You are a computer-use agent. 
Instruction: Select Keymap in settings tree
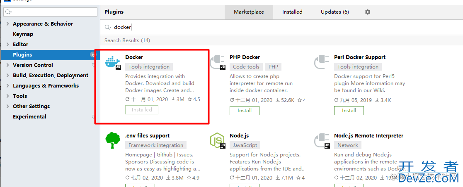pos(23,34)
